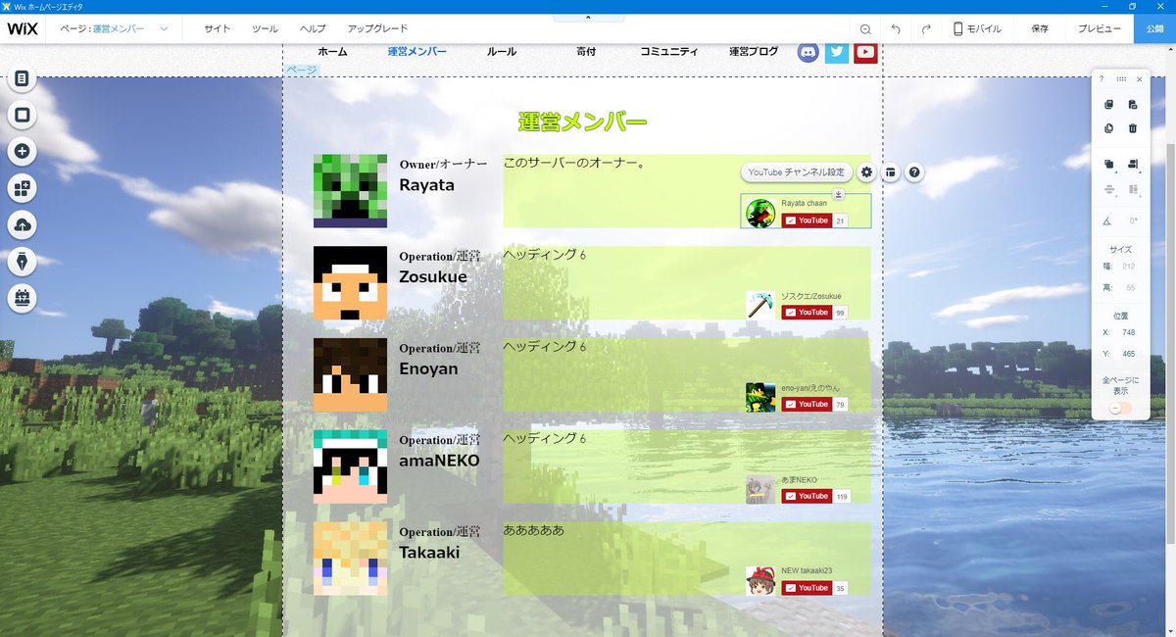Open the ツール menu
This screenshot has height=637, width=1176.
[265, 29]
